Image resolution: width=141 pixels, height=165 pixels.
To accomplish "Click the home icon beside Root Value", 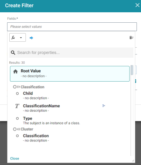I will 15,72.
